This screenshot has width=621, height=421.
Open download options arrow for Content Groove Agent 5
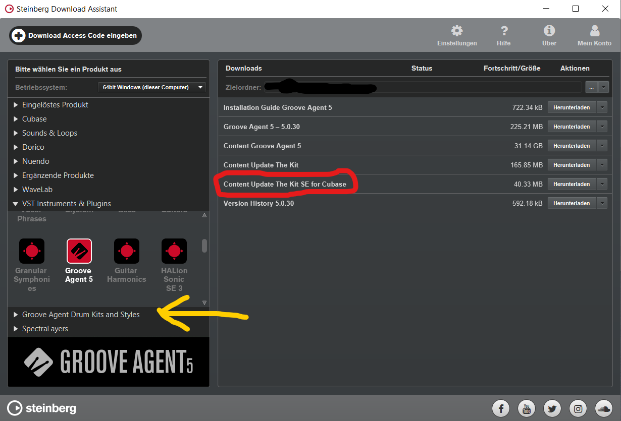[602, 146]
